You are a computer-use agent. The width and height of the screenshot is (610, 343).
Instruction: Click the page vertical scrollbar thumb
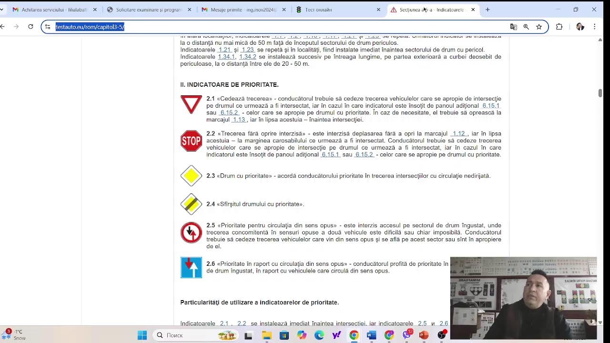[600, 93]
